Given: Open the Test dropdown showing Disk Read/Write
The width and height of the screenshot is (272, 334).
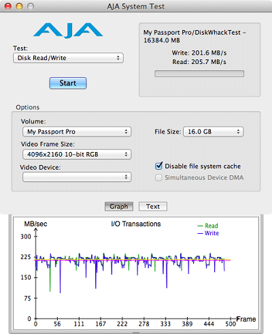Looking at the screenshot, I should click(x=68, y=58).
